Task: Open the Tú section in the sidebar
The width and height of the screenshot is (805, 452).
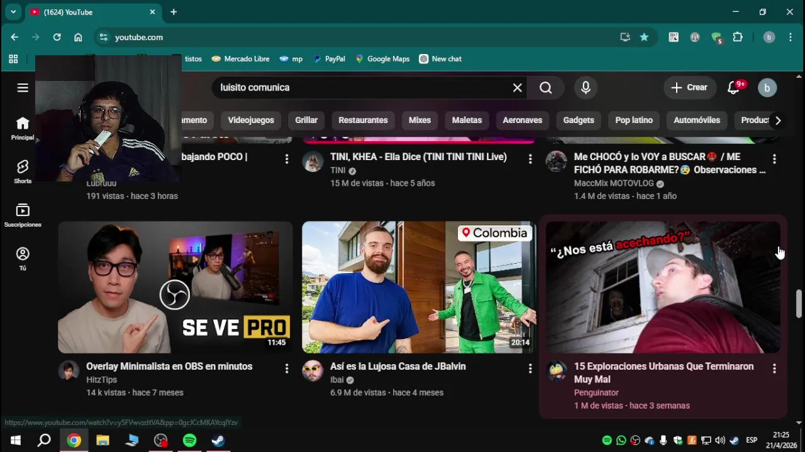Action: [x=23, y=259]
